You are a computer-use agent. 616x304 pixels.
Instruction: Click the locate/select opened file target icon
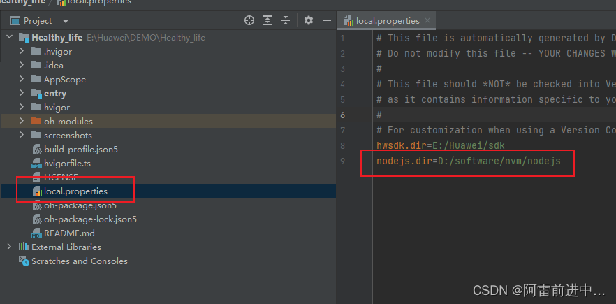[249, 20]
